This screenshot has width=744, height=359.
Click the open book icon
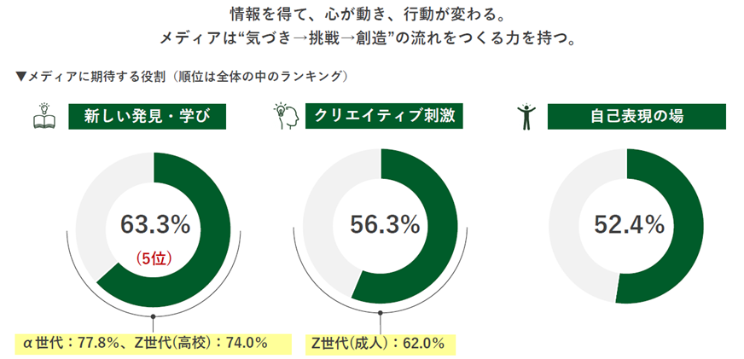(x=43, y=116)
